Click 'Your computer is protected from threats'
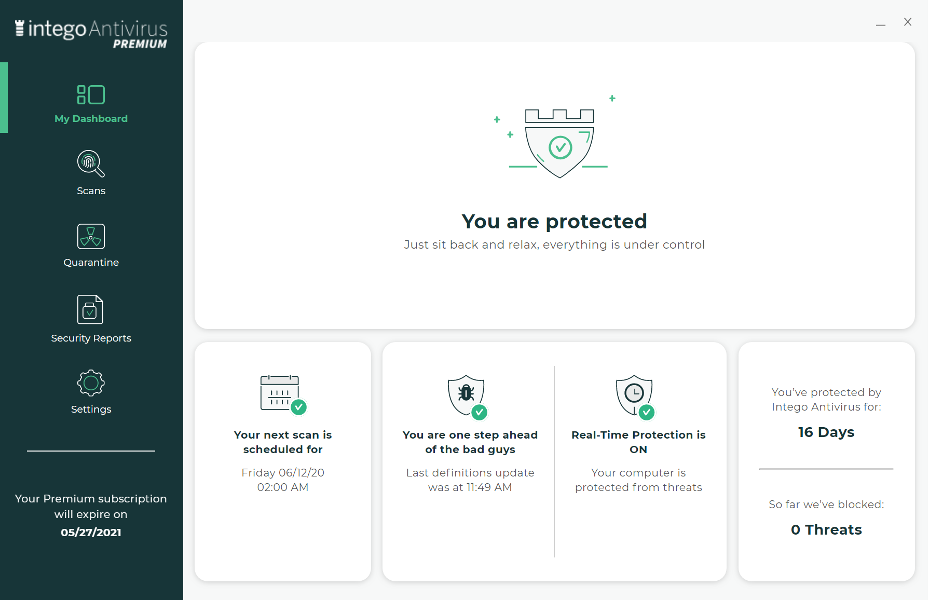Image resolution: width=929 pixels, height=600 pixels. 638,480
